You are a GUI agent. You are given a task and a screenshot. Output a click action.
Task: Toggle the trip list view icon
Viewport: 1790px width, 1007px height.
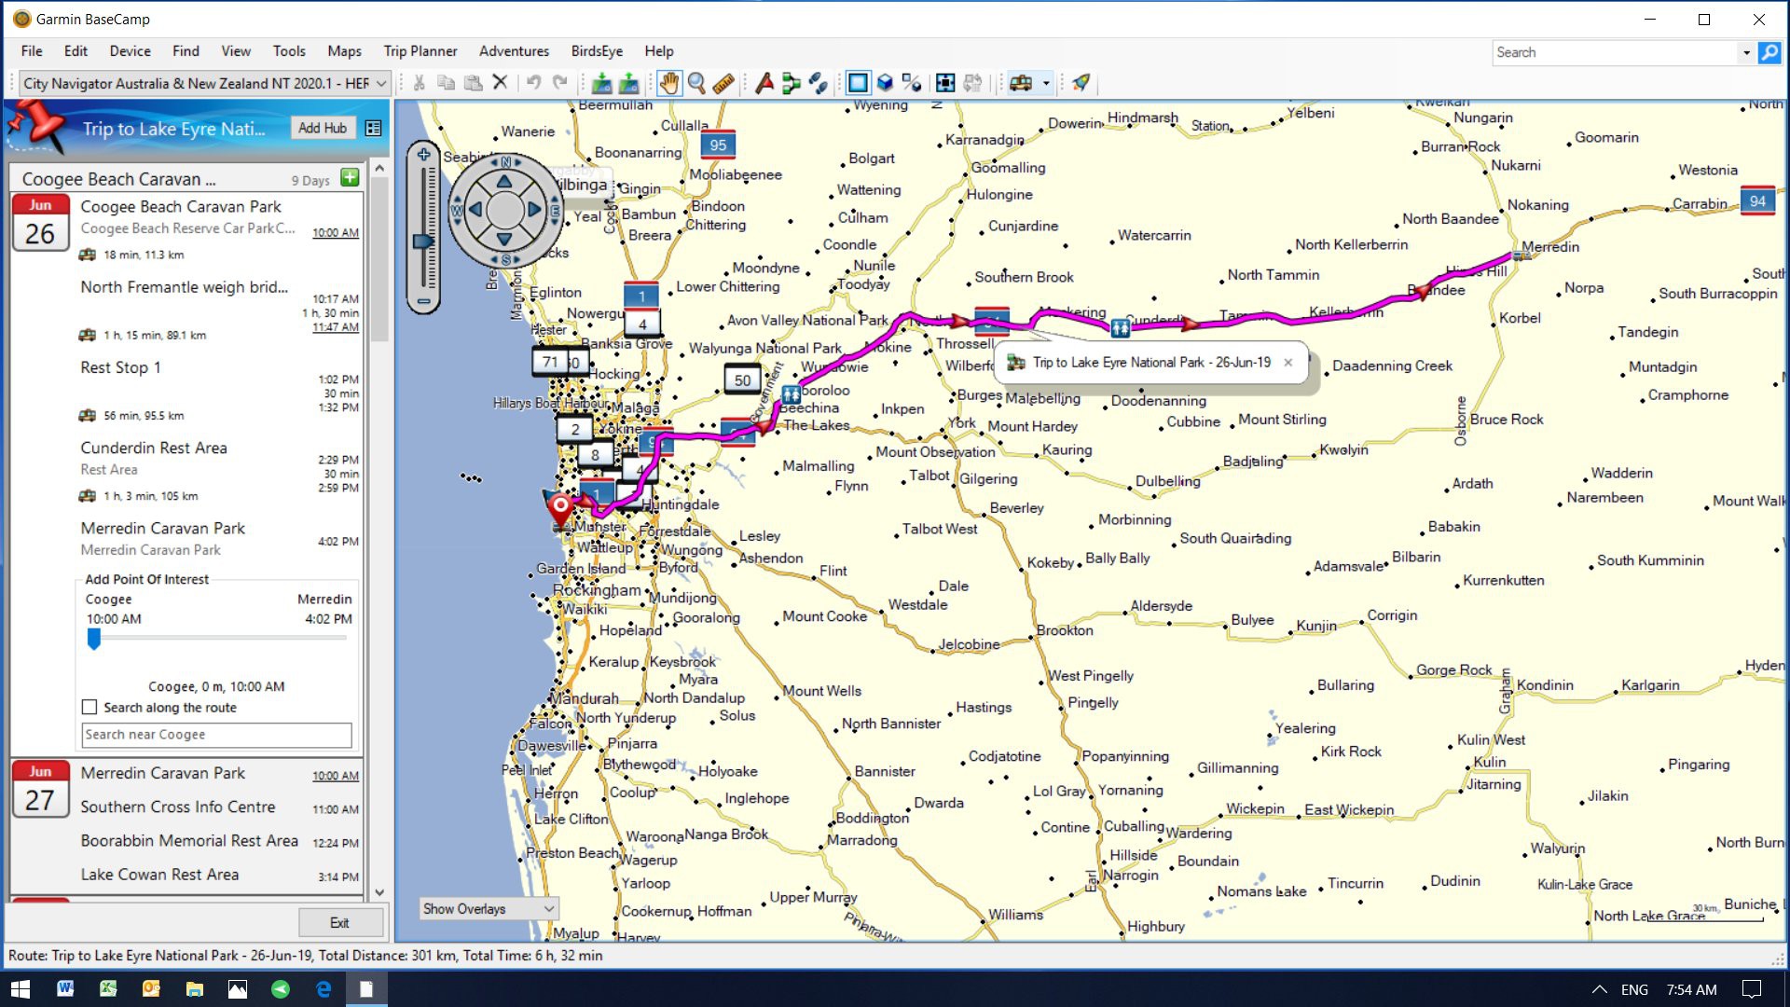(x=374, y=129)
